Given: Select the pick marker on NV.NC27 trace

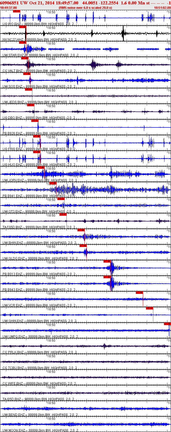Looking at the screenshot, I should pyautogui.click(x=22, y=27).
